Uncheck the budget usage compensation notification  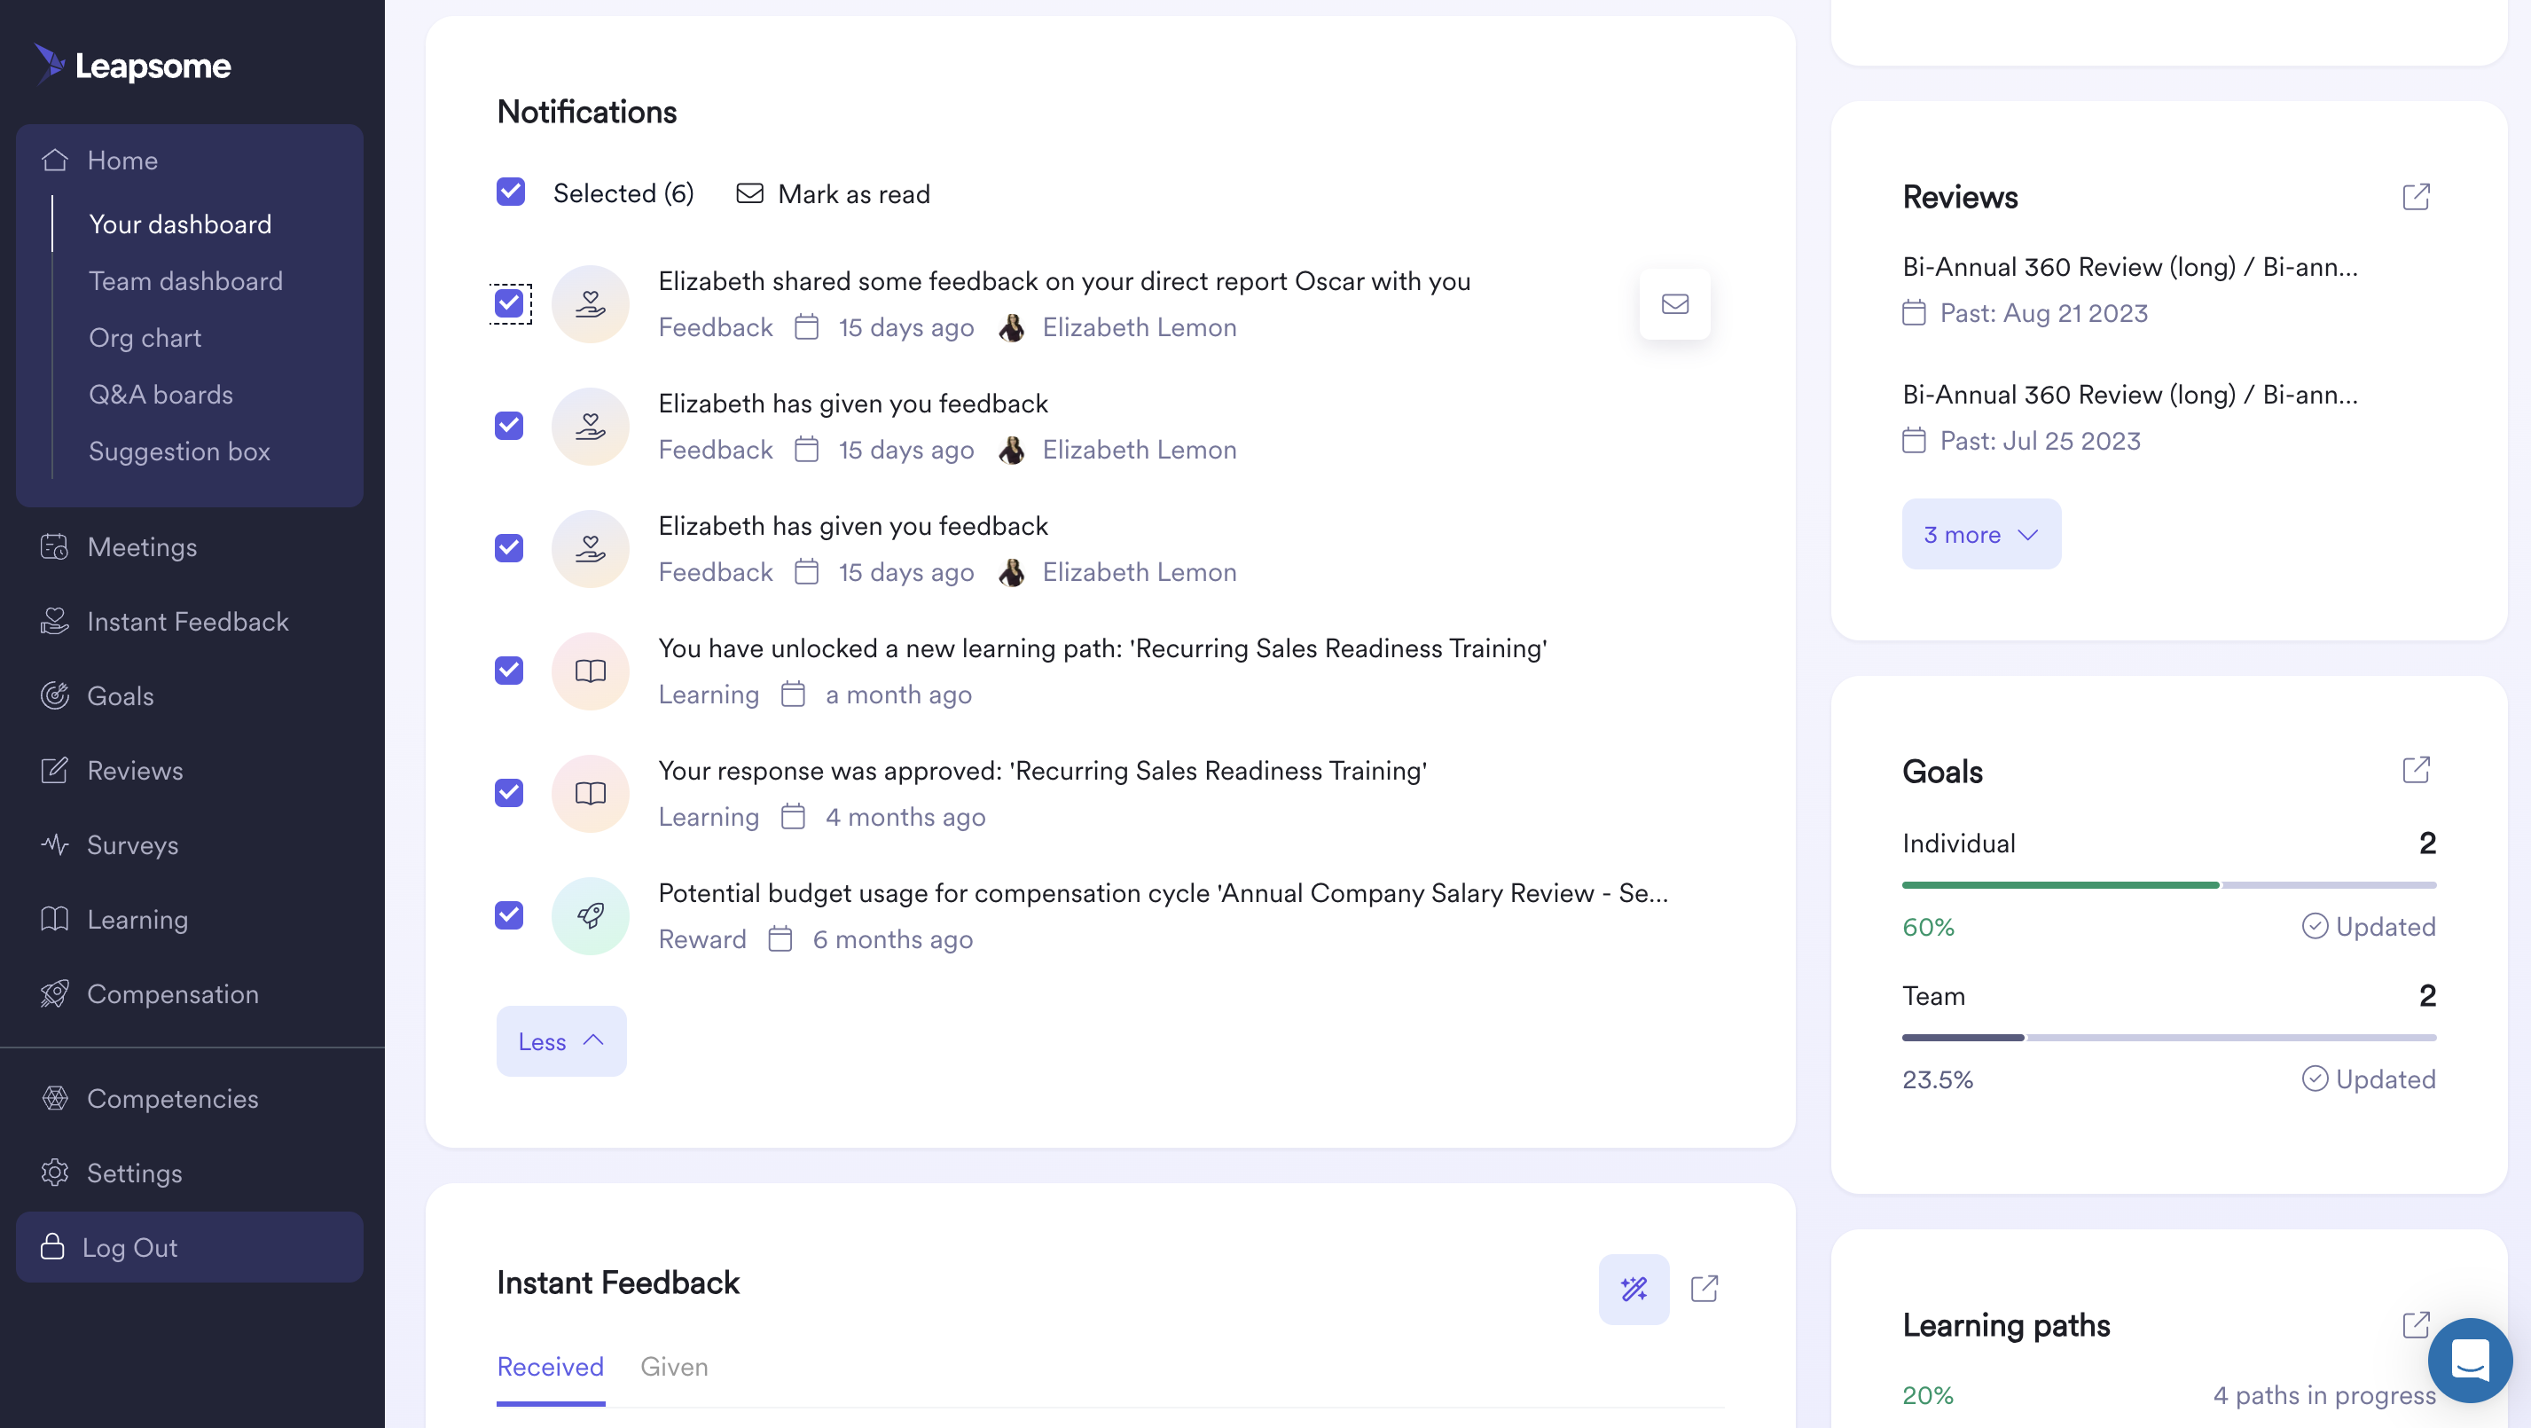509,915
